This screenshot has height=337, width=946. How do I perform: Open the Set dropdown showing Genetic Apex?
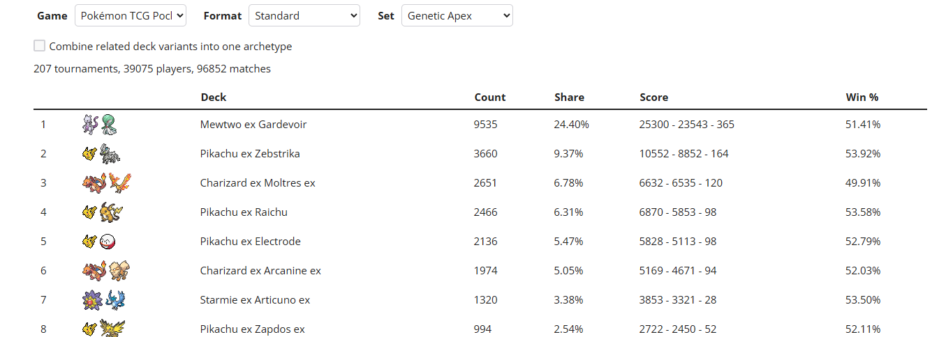(x=457, y=15)
